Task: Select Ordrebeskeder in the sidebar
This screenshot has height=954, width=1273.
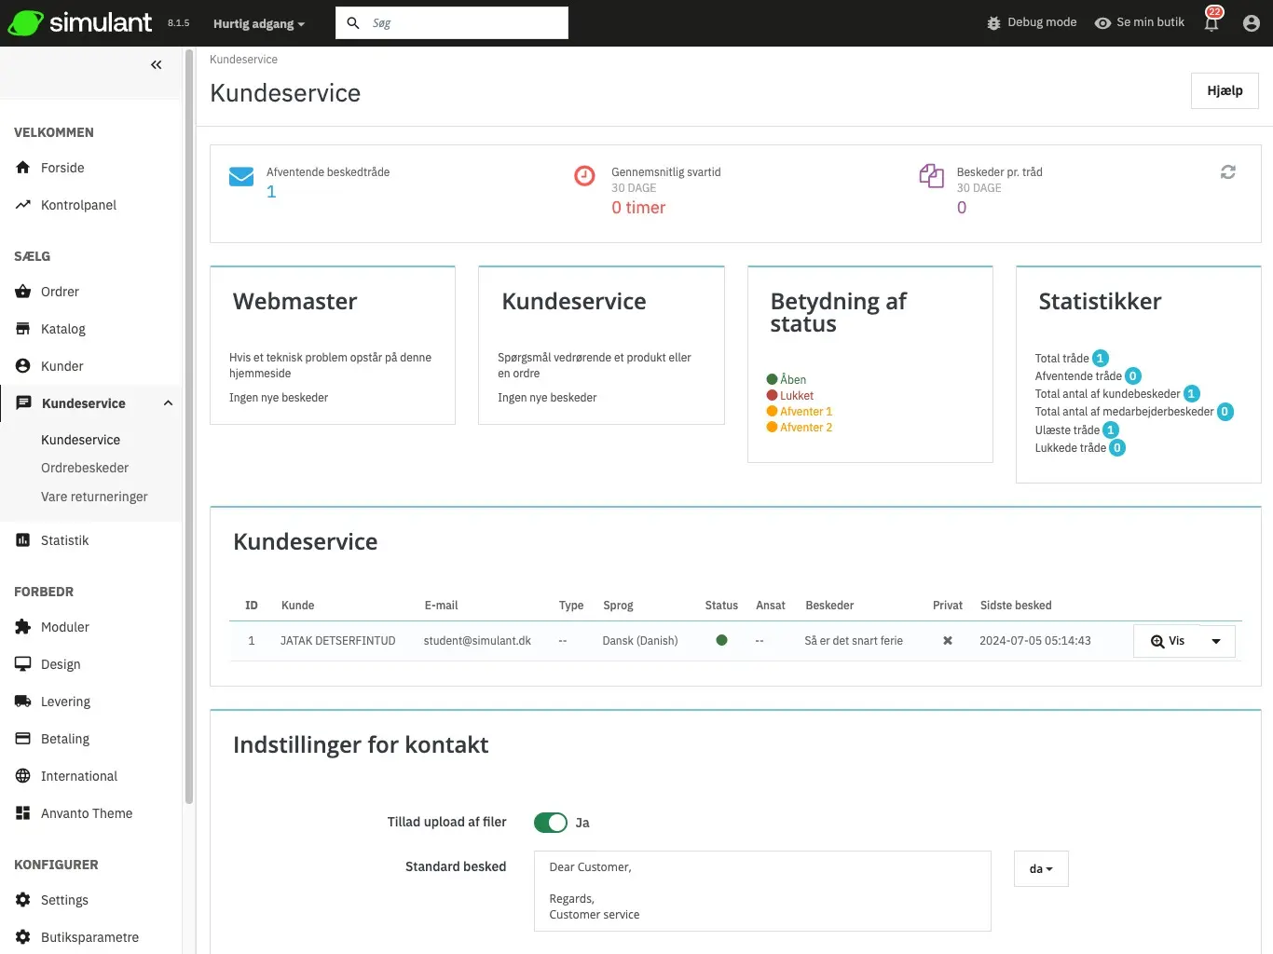Action: 84,468
